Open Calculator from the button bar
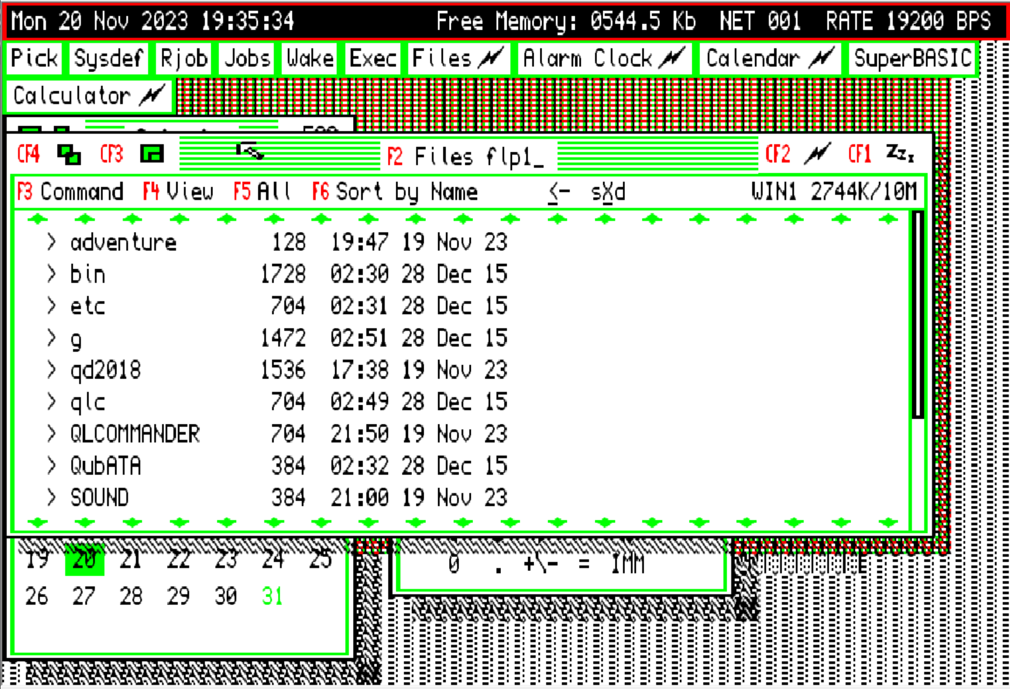This screenshot has height=689, width=1010. (89, 96)
